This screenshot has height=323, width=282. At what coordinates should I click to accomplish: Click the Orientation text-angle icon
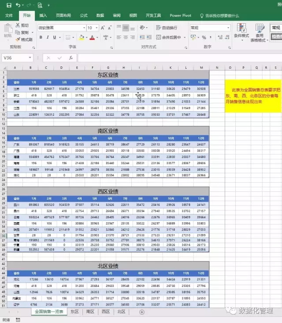(142, 27)
